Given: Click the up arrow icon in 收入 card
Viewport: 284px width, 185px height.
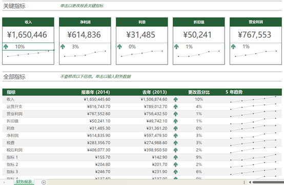Looking at the screenshot, I should 6,47.
